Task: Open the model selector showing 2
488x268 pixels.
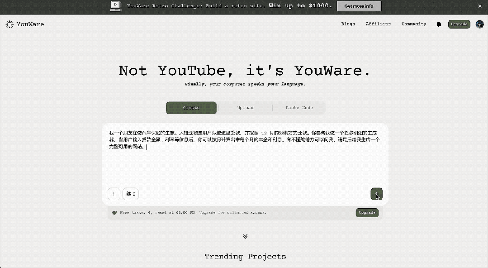Action: pos(130,194)
